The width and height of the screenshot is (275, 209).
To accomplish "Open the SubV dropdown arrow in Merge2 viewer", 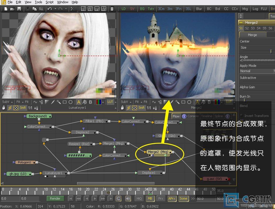I will click(x=130, y=102).
